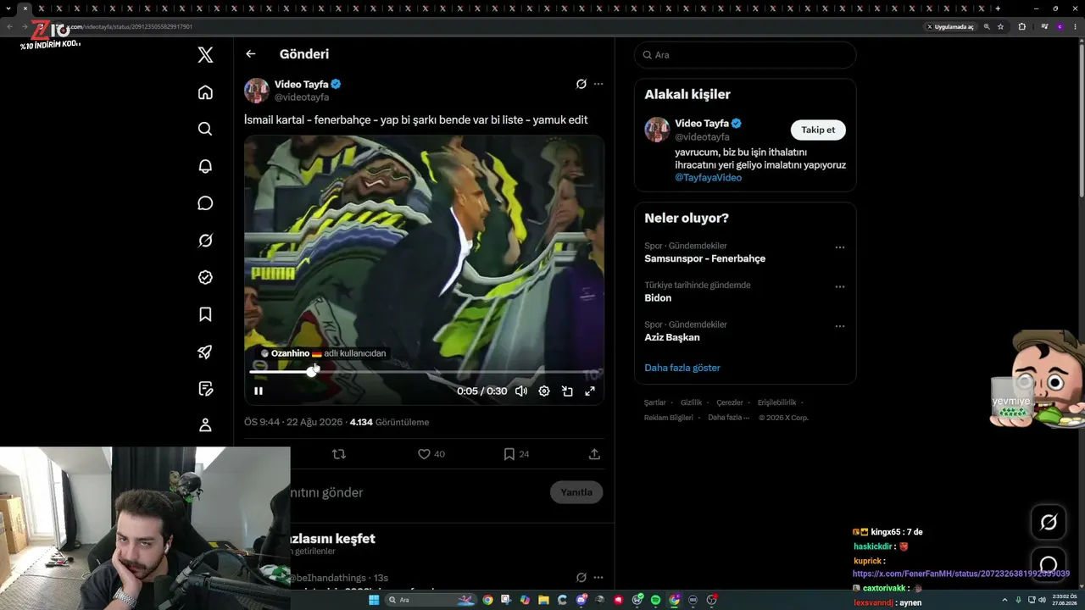This screenshot has height=610, width=1085.
Task: Open the Çerezler footer link
Action: [x=730, y=402]
